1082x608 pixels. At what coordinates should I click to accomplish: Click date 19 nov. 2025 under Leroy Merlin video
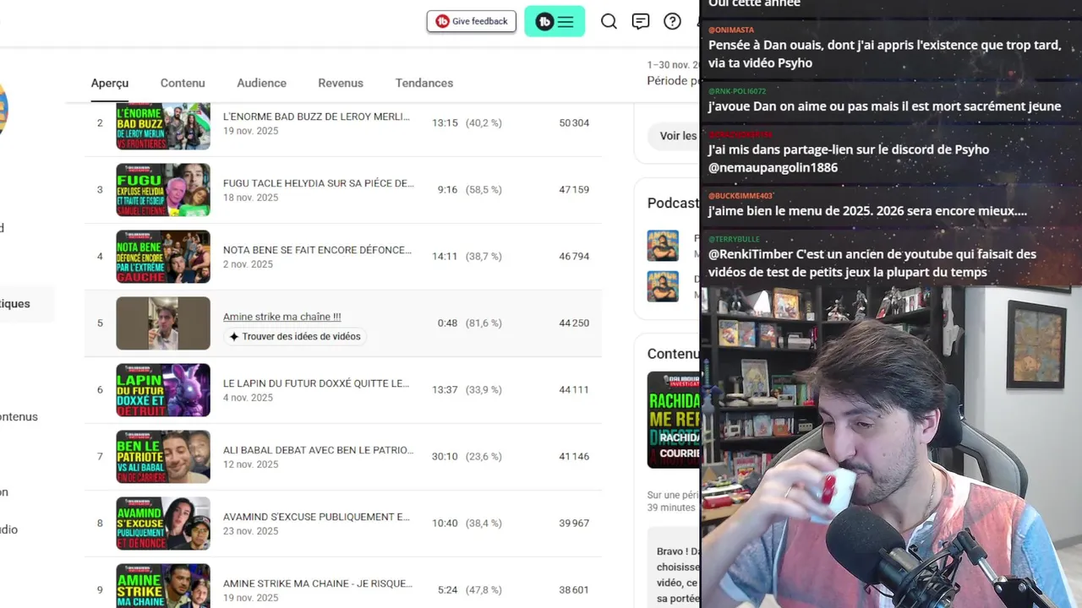(250, 131)
